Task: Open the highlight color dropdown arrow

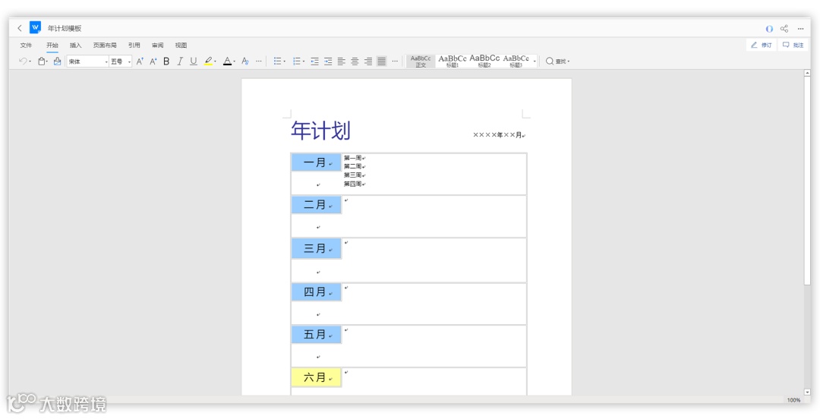Action: [x=215, y=61]
